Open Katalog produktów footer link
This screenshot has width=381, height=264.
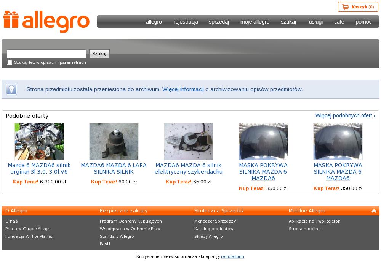click(x=214, y=229)
